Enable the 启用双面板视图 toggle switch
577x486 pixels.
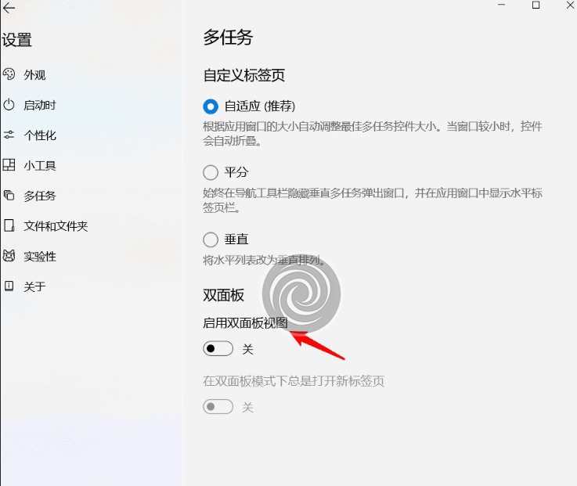coord(218,349)
